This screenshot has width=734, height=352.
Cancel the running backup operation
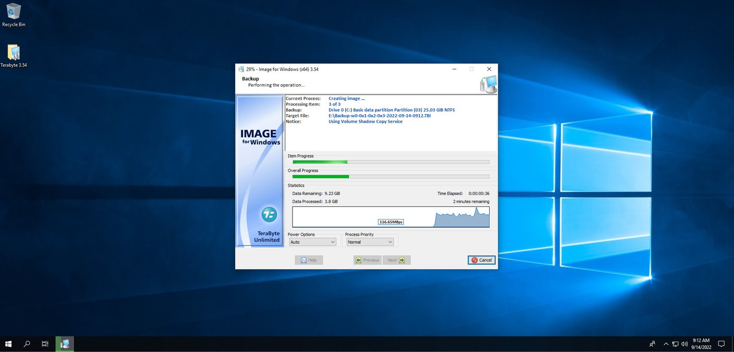pos(482,260)
